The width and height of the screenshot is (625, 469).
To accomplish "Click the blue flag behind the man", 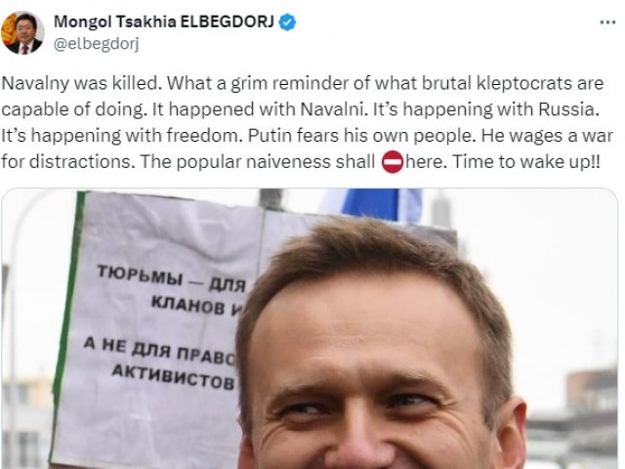I will (x=371, y=203).
